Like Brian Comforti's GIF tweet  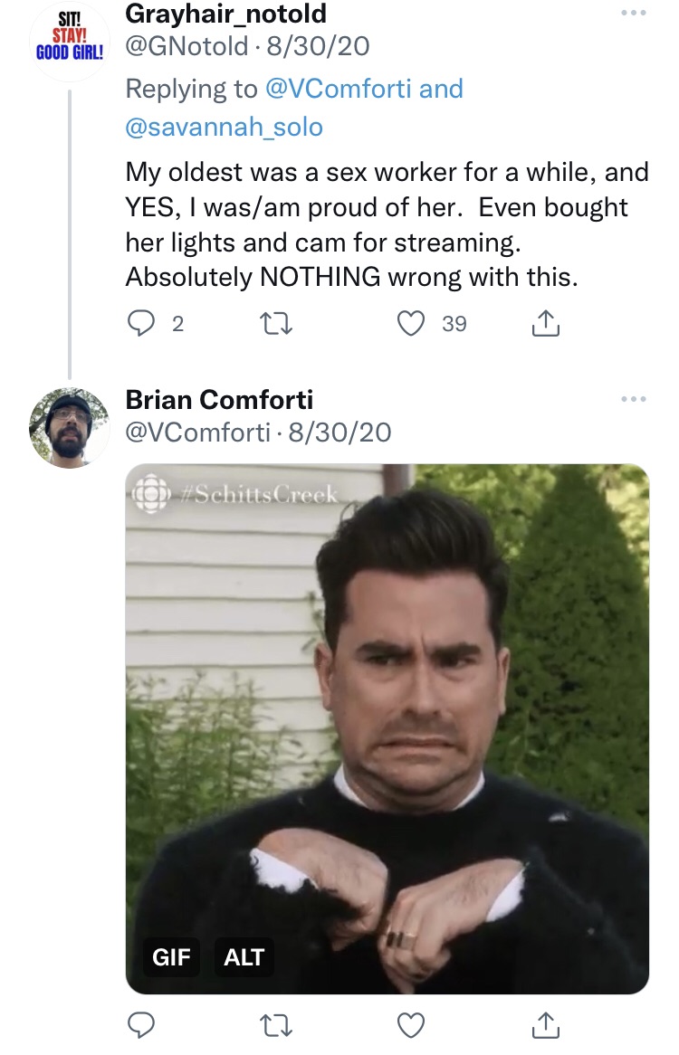click(412, 1025)
